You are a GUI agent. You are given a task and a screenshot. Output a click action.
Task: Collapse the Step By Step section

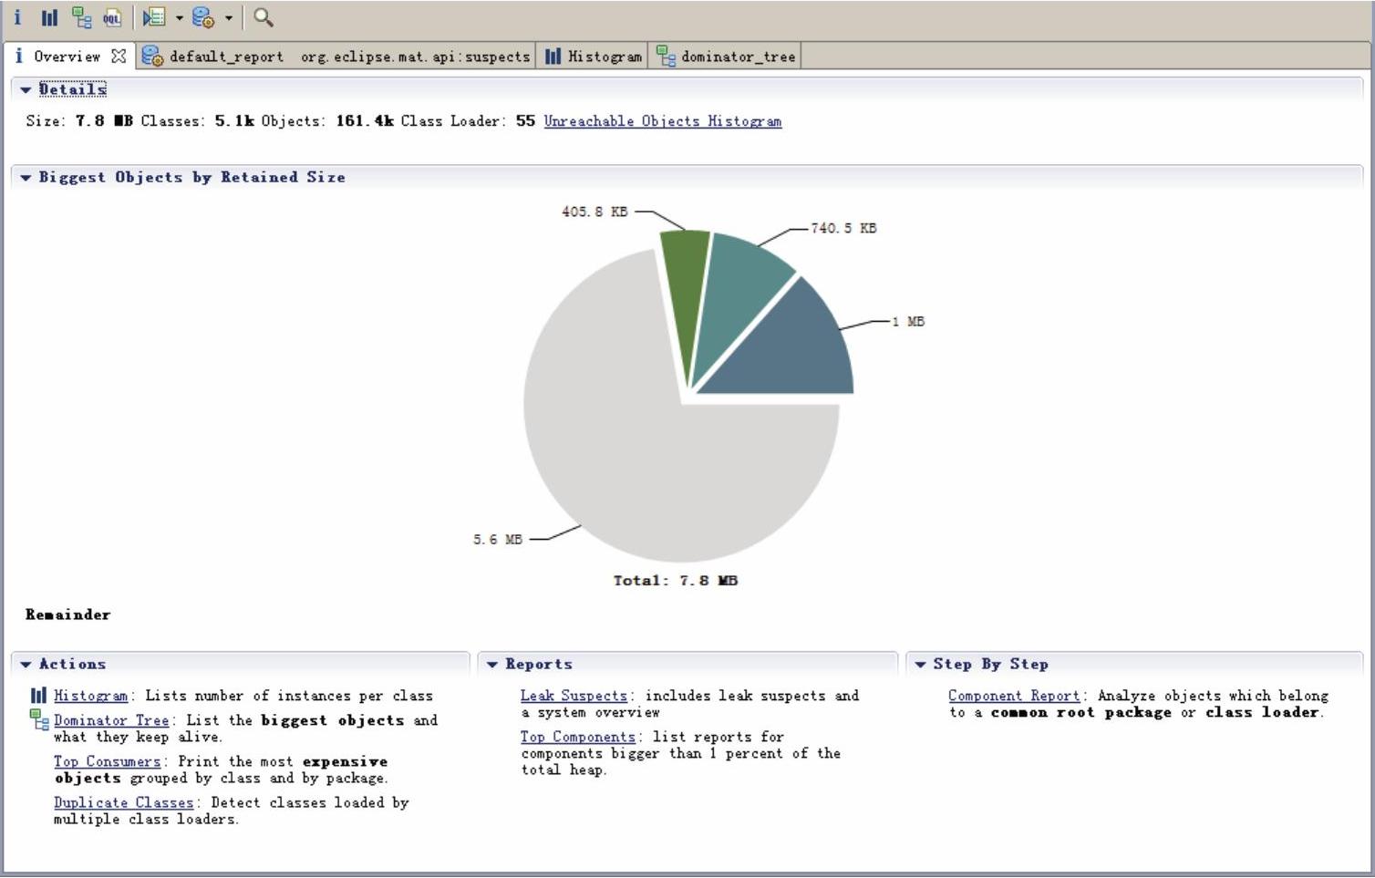click(x=920, y=665)
